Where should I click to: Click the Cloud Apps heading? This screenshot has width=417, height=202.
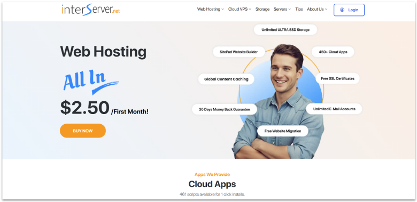(212, 184)
